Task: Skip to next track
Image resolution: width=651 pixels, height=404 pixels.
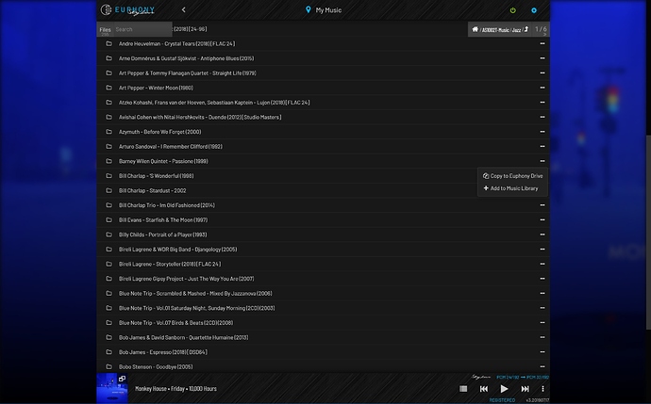Action: [525, 389]
